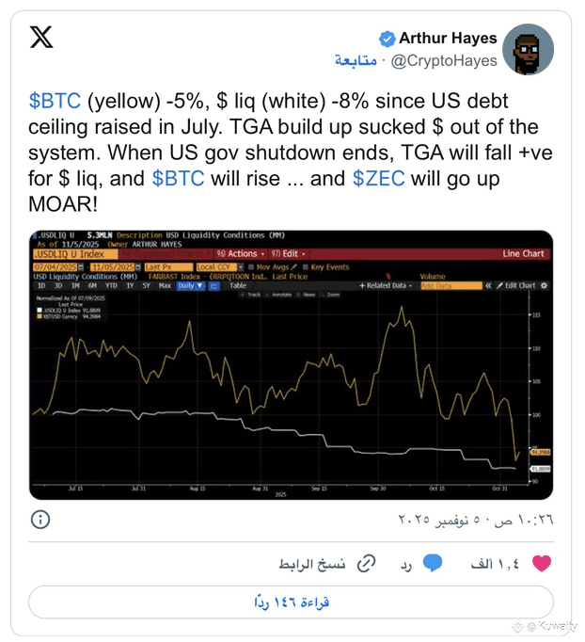
Task: Reply using the blue speech bubble icon
Action: point(433,563)
